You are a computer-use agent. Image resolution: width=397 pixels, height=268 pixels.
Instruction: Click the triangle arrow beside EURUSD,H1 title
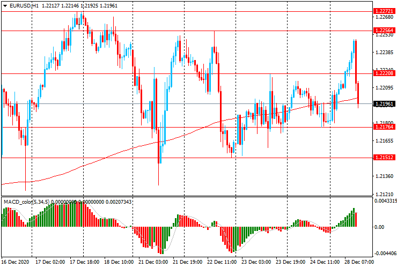[5, 6]
